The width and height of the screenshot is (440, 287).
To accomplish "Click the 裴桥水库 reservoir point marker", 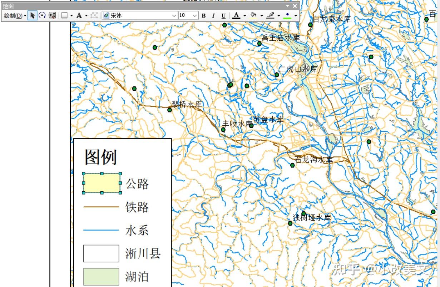I will (x=169, y=110).
